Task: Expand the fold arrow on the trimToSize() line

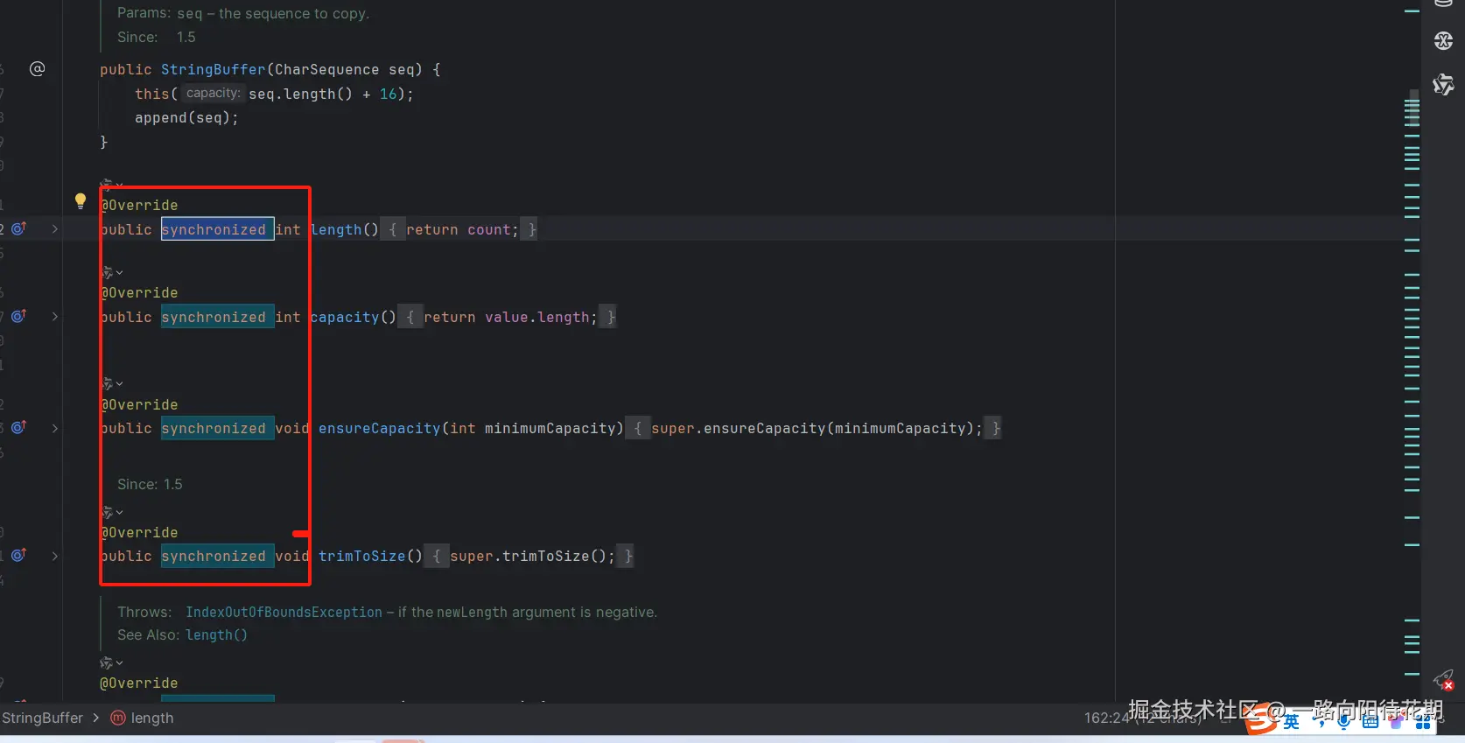Action: click(54, 556)
